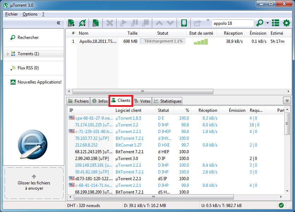295x212 pixels.
Task: Click the shield and sword app logo
Action: pyautogui.click(x=33, y=144)
